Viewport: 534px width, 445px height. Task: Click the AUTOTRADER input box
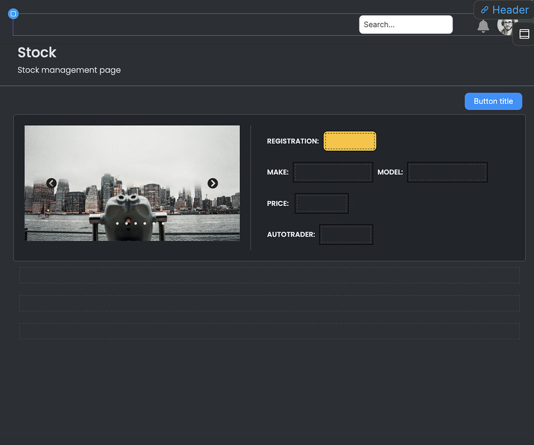pyautogui.click(x=346, y=234)
